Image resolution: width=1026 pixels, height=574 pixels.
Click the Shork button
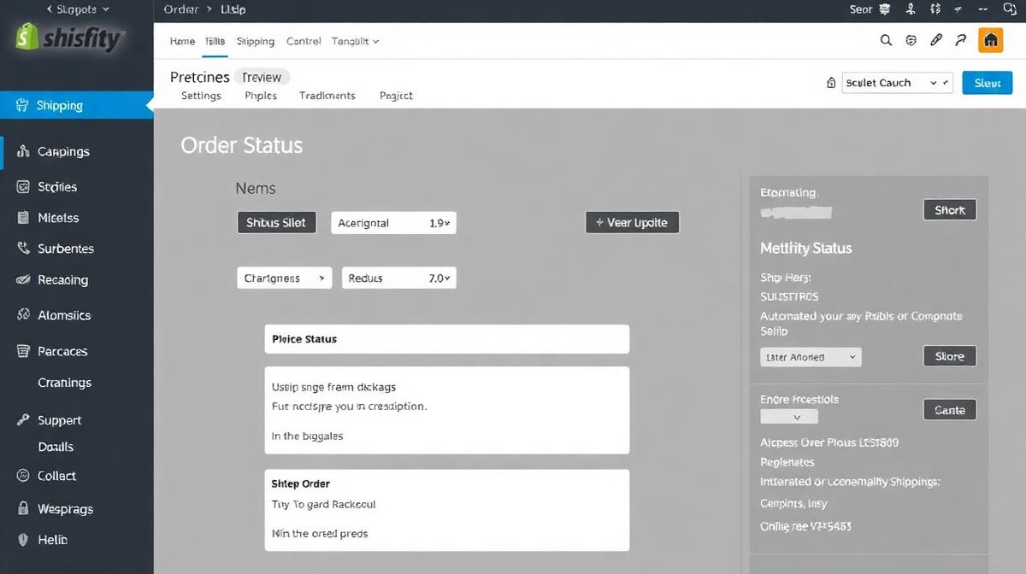coord(950,210)
